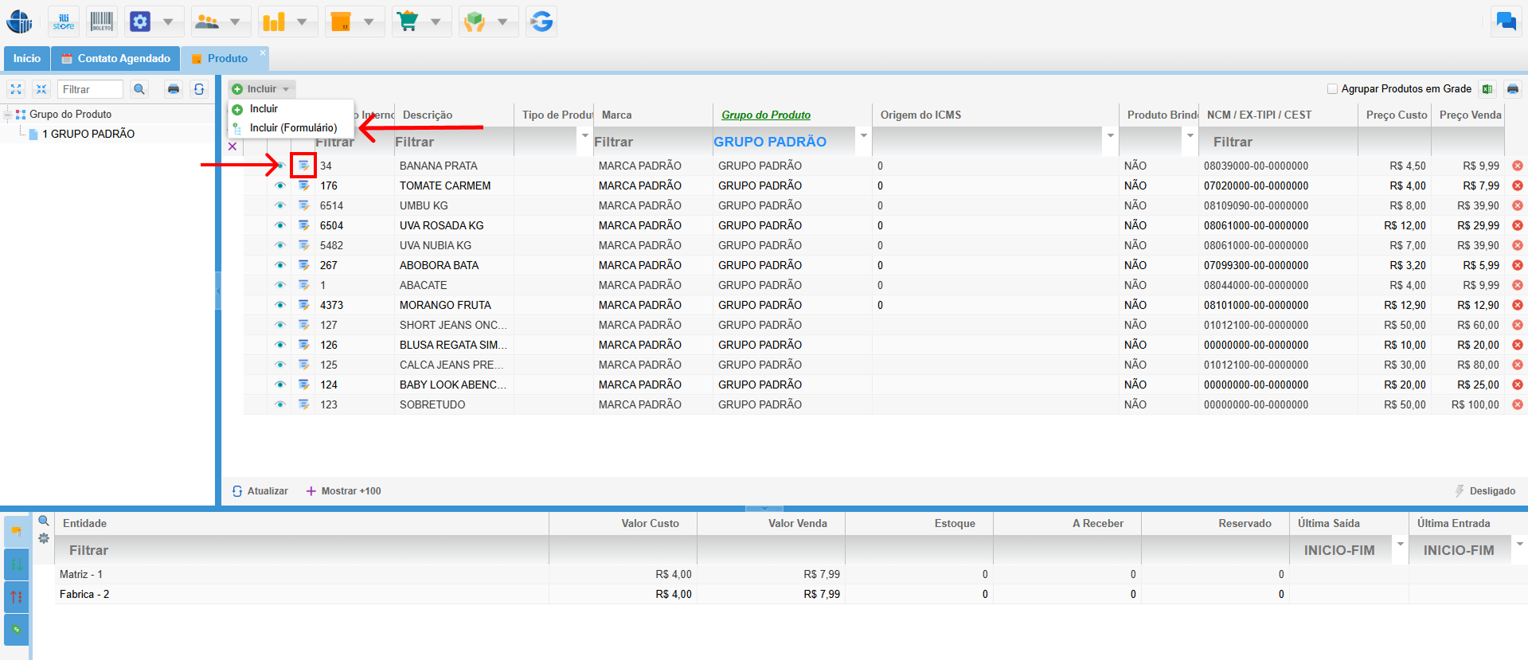
Task: Open the shopping cart toolbar icon
Action: (408, 21)
